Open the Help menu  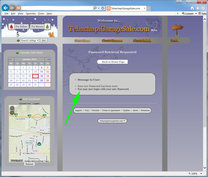(x=49, y=13)
